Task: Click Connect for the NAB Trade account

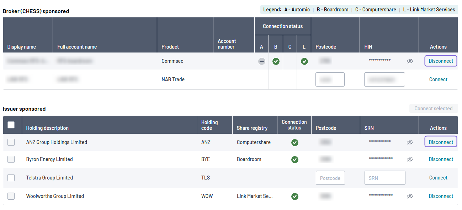Action: tap(438, 79)
